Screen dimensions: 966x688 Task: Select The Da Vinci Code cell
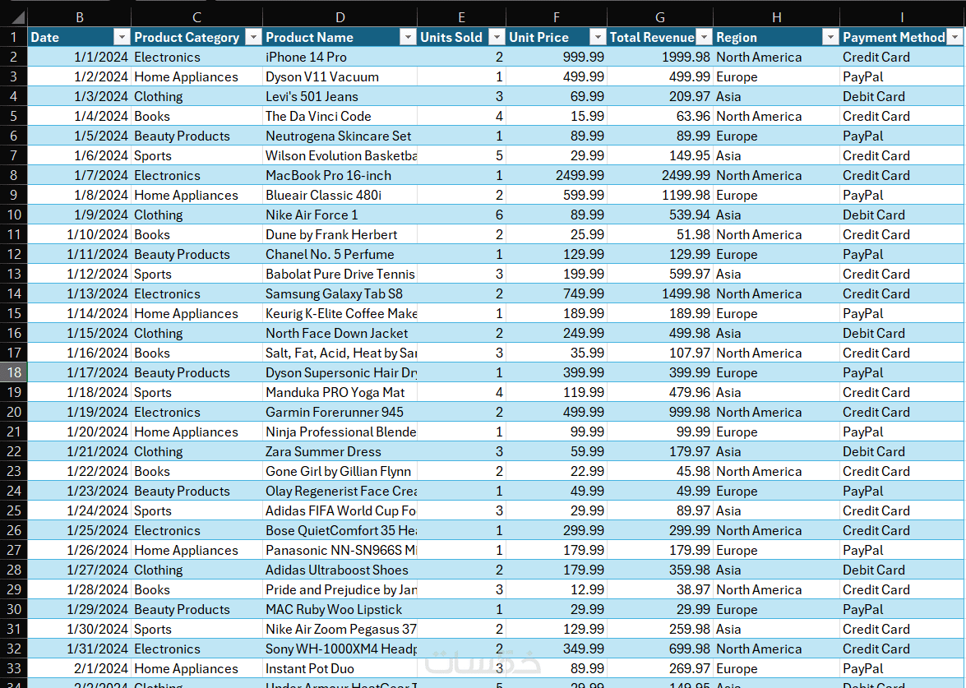pyautogui.click(x=340, y=117)
